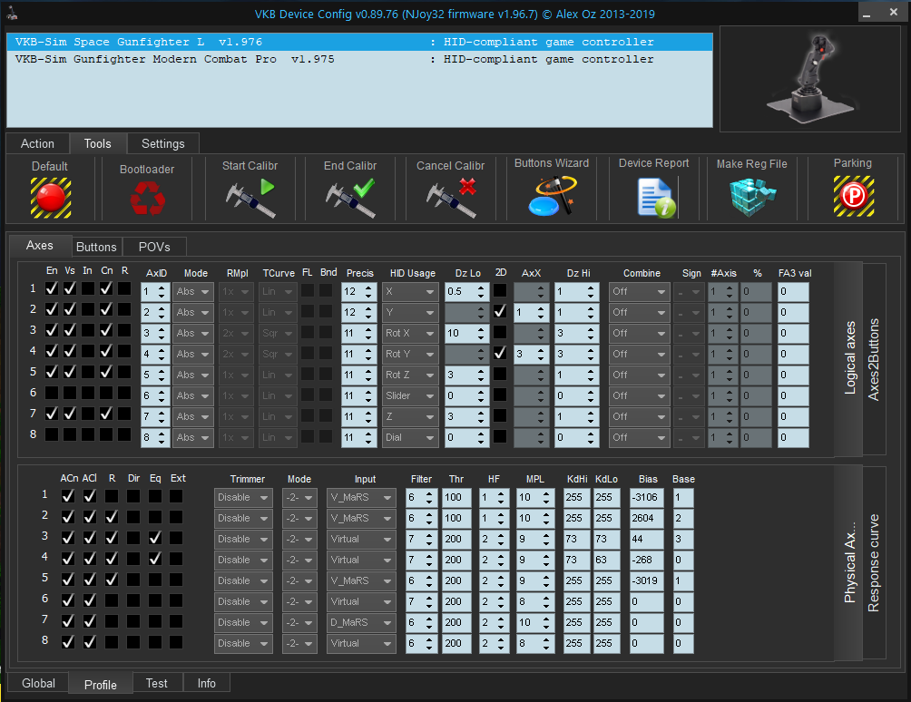Activate the Parking icon
The width and height of the screenshot is (911, 702).
point(854,196)
